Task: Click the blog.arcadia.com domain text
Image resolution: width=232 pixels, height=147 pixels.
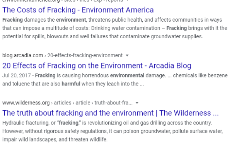Action: pos(23,55)
